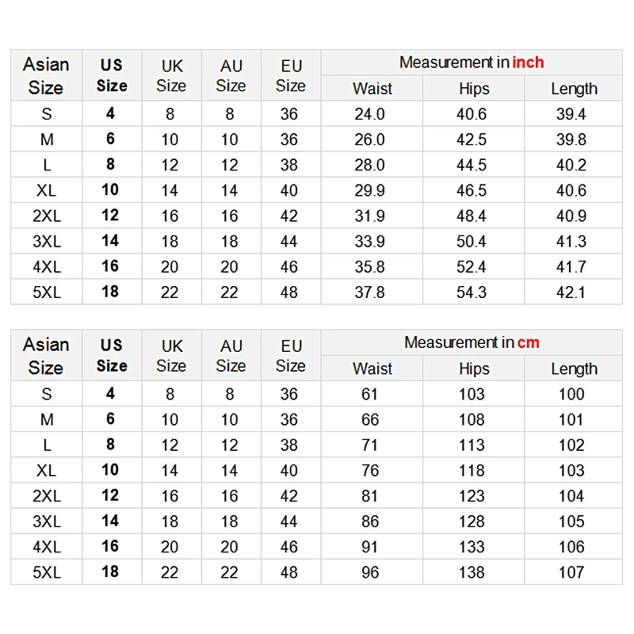Viewport: 634px width, 634px height.
Task: Click the bold 'US Size' header in the cm table
Action: (112, 355)
